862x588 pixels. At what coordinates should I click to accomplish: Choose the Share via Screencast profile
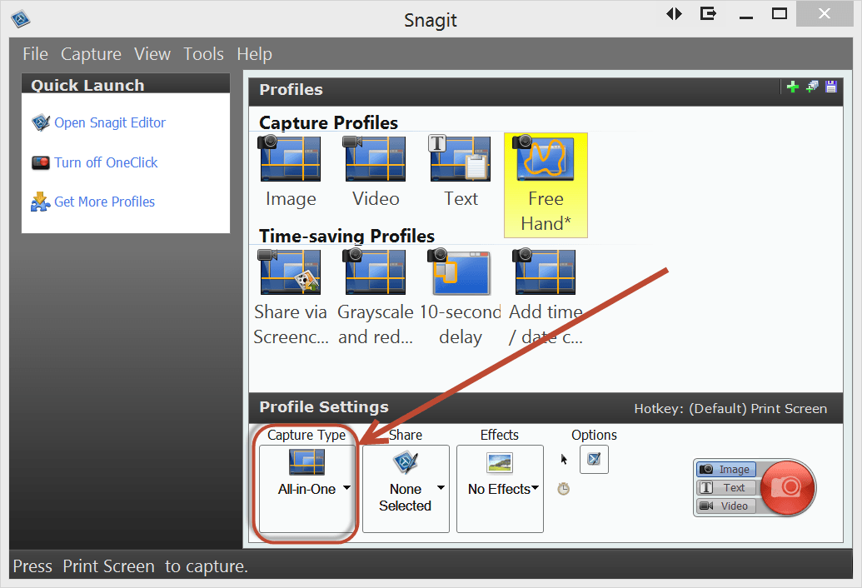pyautogui.click(x=291, y=297)
